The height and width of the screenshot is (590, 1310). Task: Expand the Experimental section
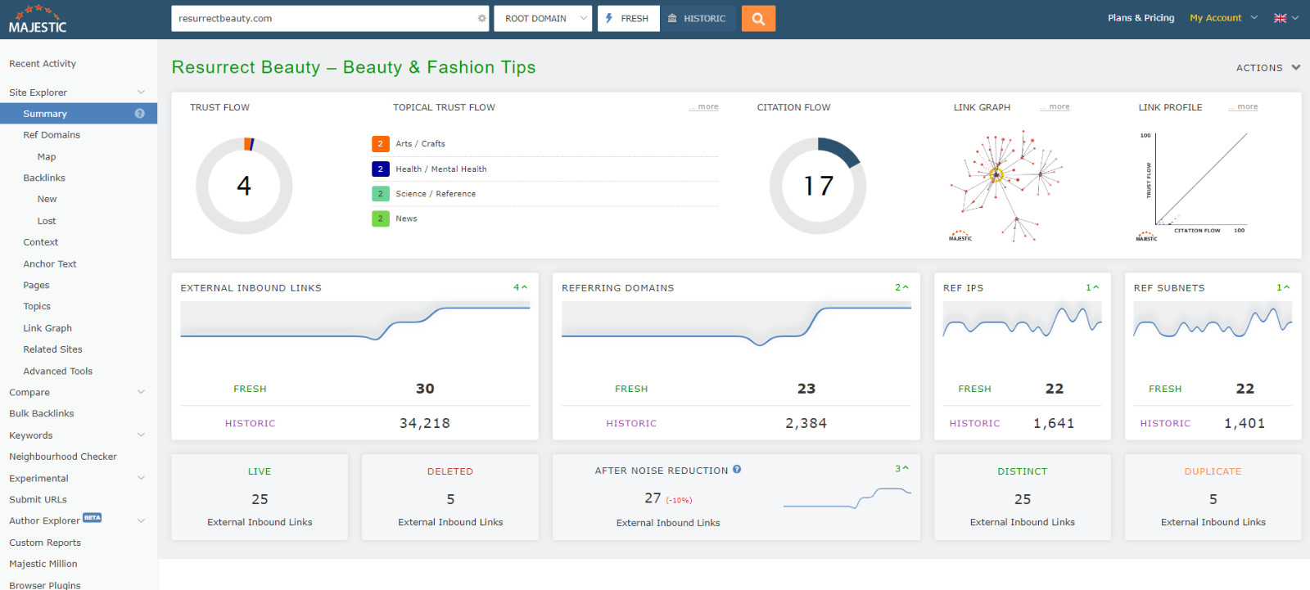(141, 478)
